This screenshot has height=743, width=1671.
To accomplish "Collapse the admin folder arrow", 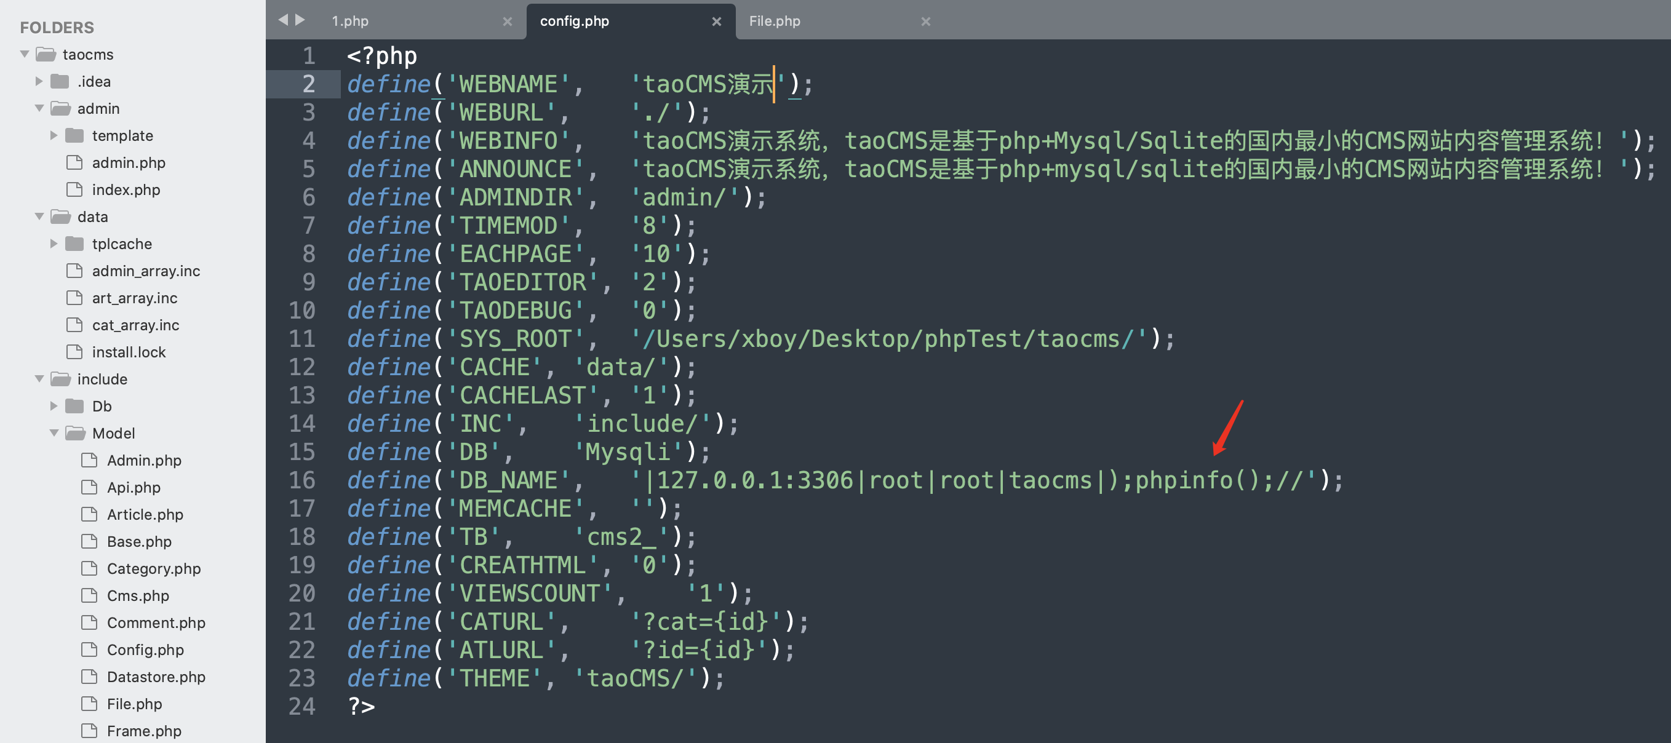I will 39,108.
